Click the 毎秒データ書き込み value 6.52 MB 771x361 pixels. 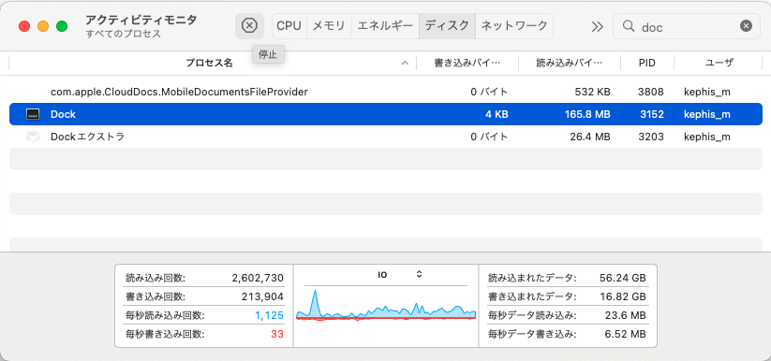[x=625, y=334]
